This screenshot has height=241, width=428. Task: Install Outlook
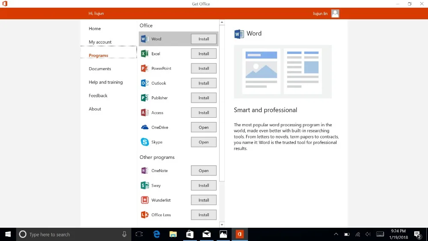click(204, 83)
